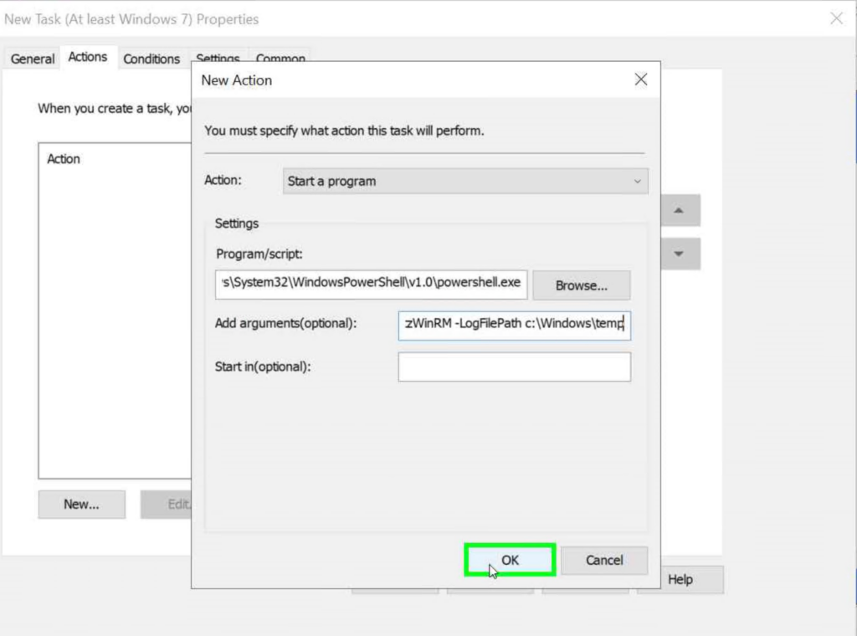The height and width of the screenshot is (636, 857).
Task: Switch to the Conditions tab
Action: (151, 59)
